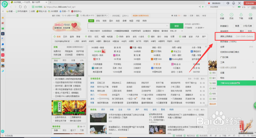Click red 结束录制 stop recording button

[250, 3]
